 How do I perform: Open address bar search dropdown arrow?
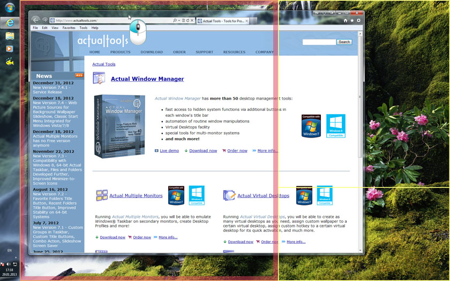[179, 20]
